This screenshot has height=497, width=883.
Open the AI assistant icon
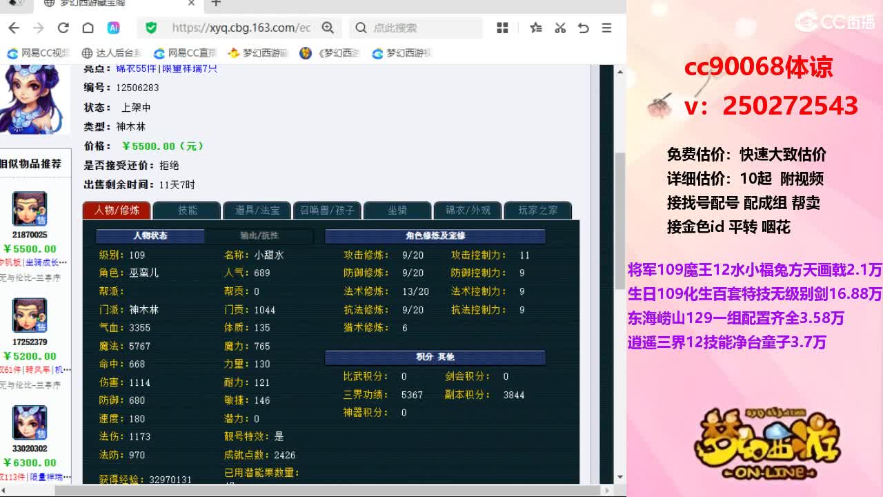(x=113, y=28)
